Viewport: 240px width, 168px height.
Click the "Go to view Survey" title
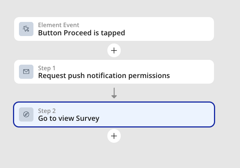[69, 119]
